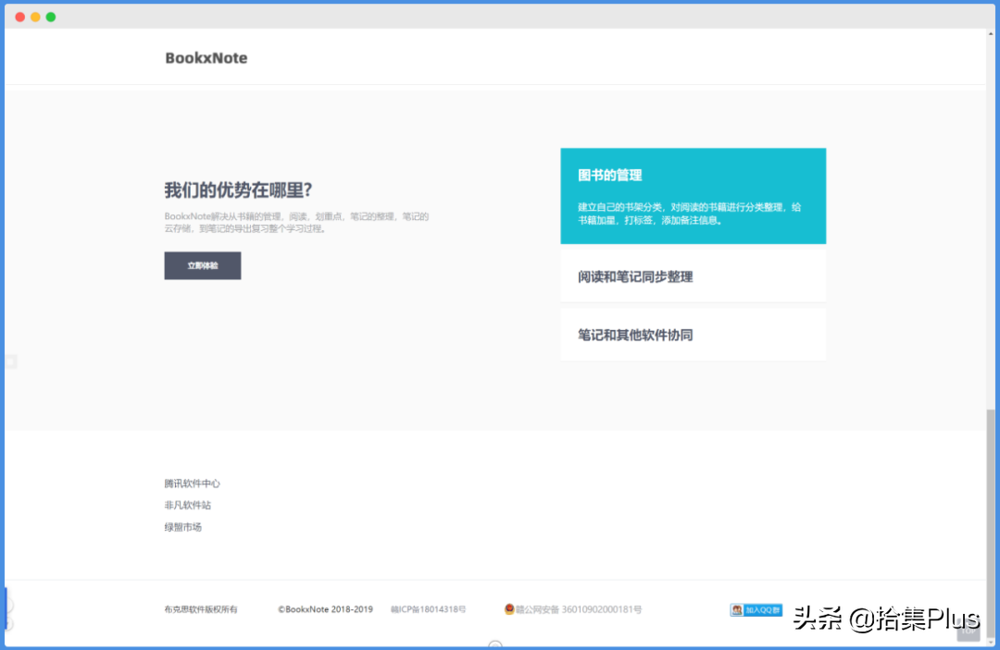1000x650 pixels.
Task: Click the yellow minimize window button
Action: (35, 18)
